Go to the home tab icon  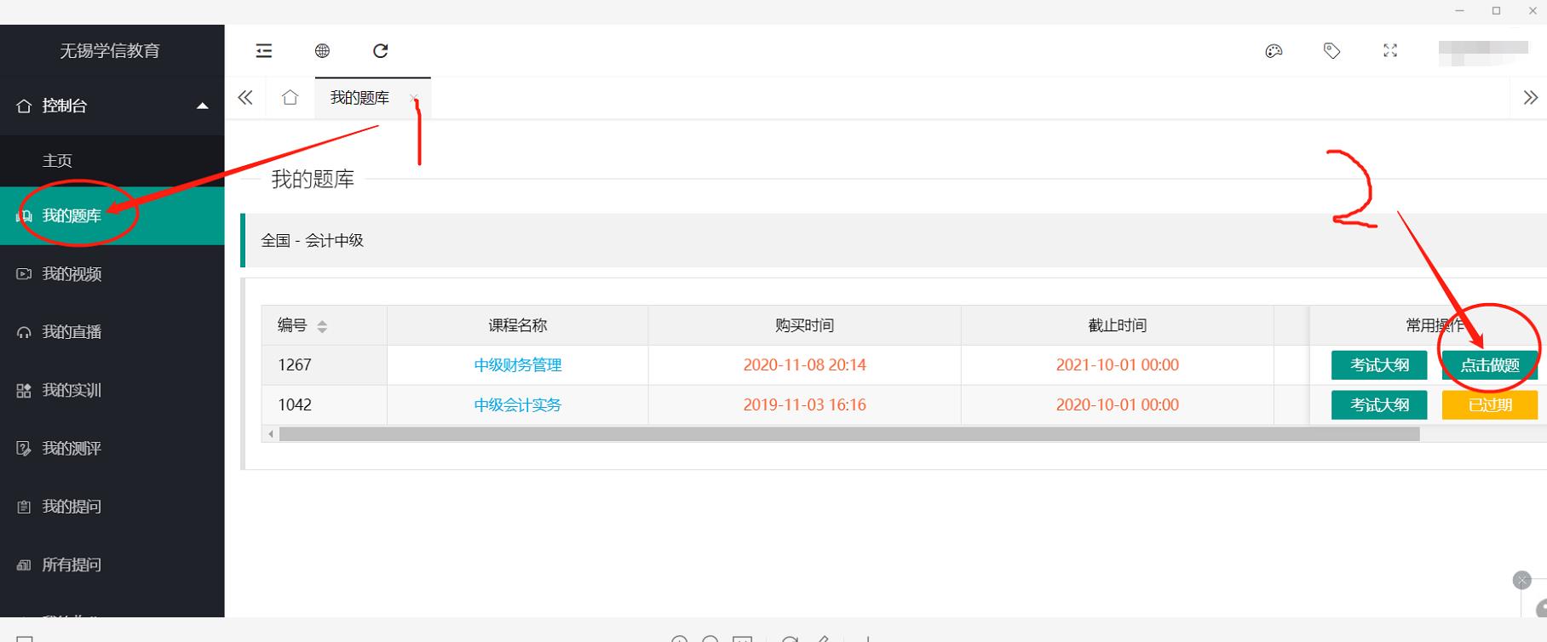(x=290, y=97)
